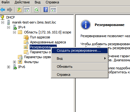
Task: Select the highlighted Резервирование tree item
Action: point(43,47)
